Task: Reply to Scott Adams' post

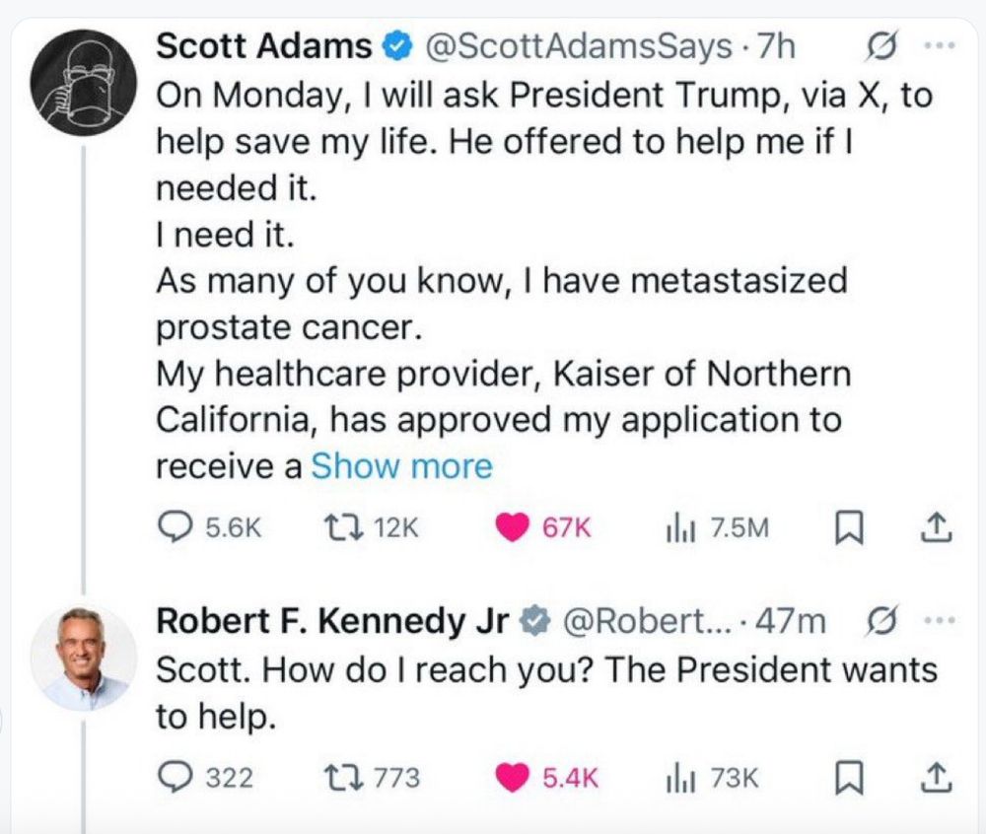Action: (x=175, y=528)
